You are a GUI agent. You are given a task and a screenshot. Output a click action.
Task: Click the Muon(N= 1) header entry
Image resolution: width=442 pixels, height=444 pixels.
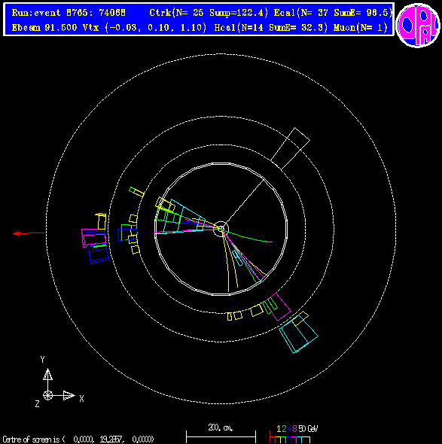coord(361,28)
